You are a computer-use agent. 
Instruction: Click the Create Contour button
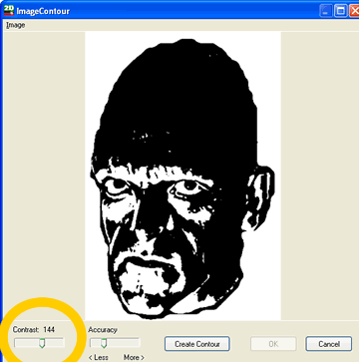[197, 344]
